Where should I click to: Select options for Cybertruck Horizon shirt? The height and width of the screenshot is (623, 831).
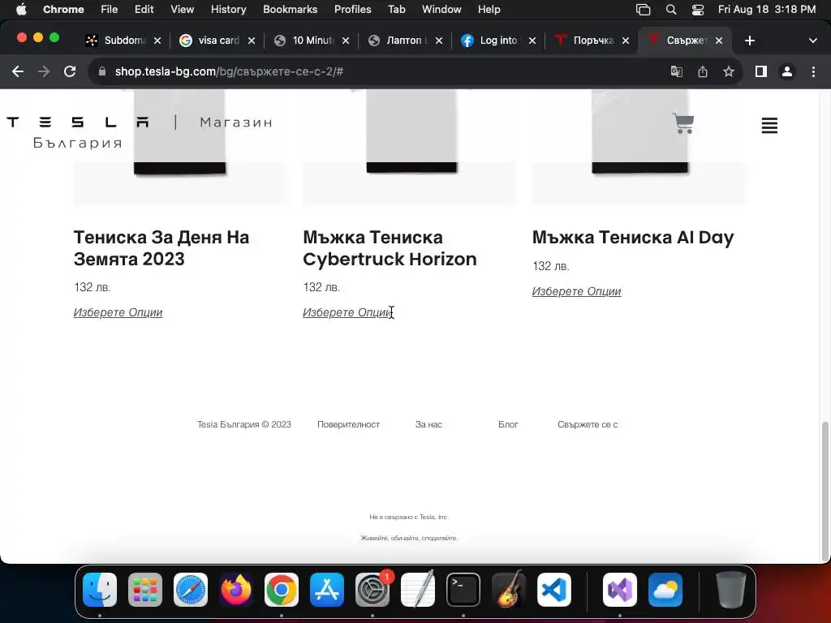click(347, 312)
